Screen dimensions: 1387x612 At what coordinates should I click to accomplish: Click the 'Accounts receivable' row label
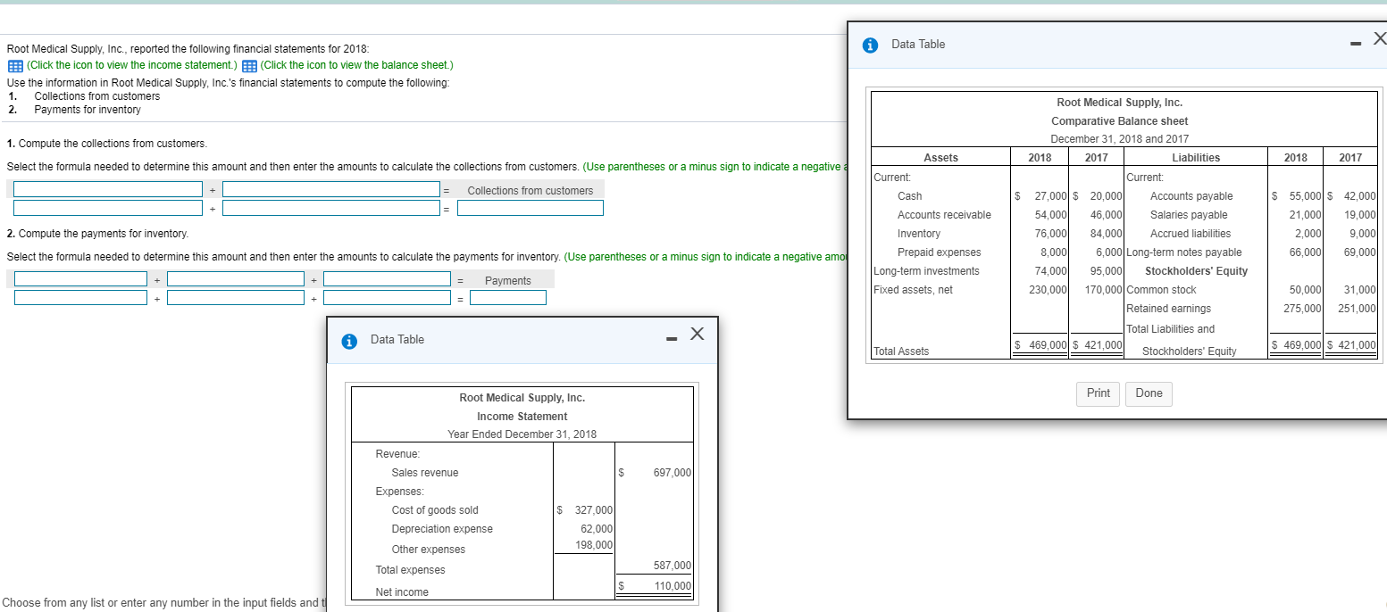point(944,215)
